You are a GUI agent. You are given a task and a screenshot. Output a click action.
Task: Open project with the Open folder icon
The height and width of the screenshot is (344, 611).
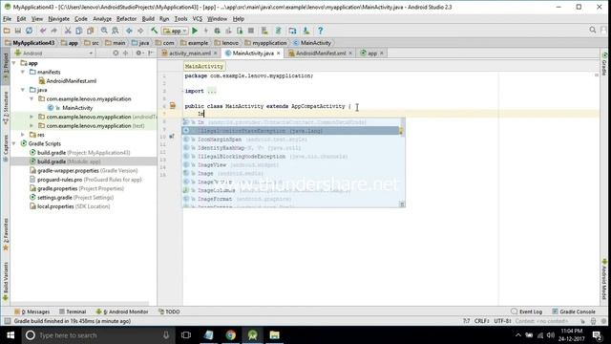[7, 31]
